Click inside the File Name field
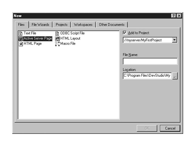Screen dimensions: 195x146 (150, 61)
